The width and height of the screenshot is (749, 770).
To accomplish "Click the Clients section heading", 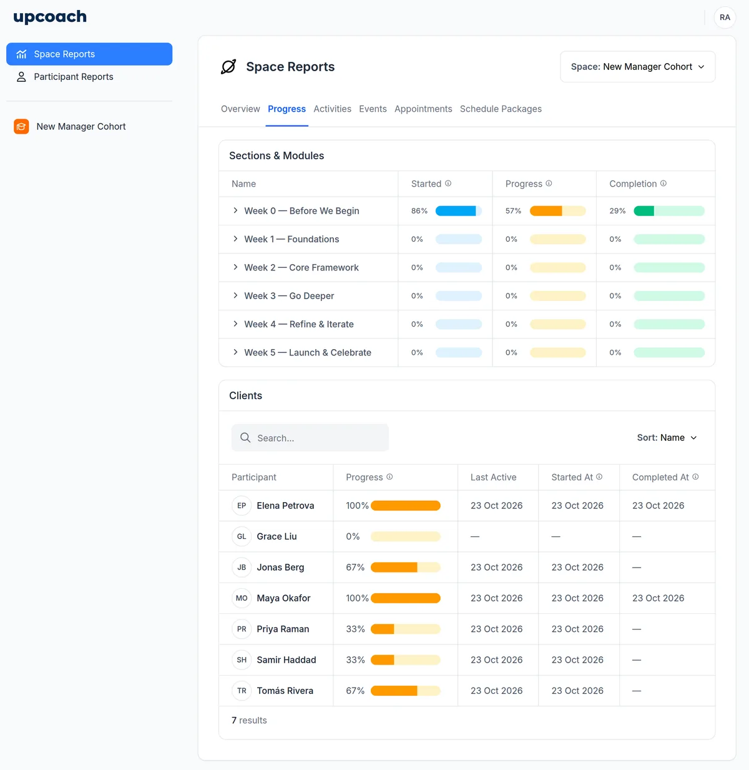I will [245, 396].
